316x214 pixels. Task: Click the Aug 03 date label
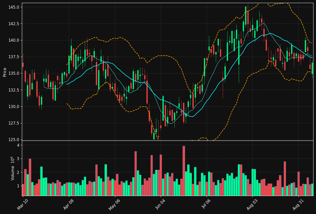point(252,205)
